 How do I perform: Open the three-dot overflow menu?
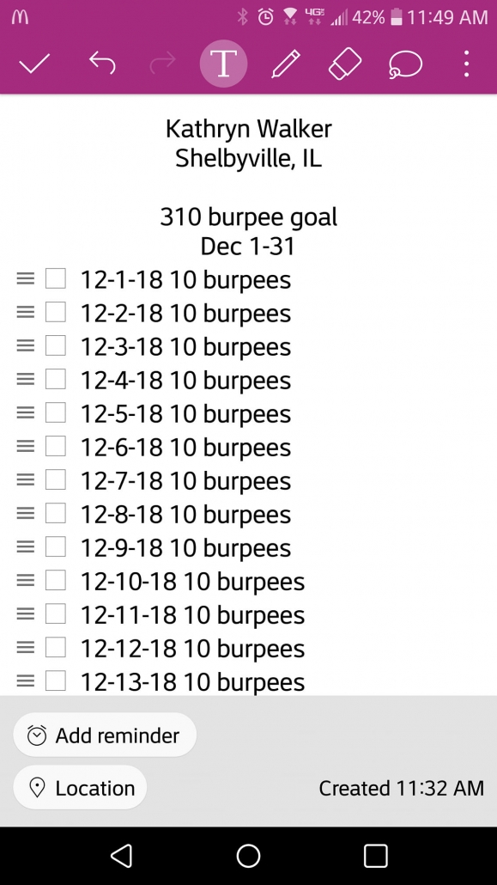point(467,64)
